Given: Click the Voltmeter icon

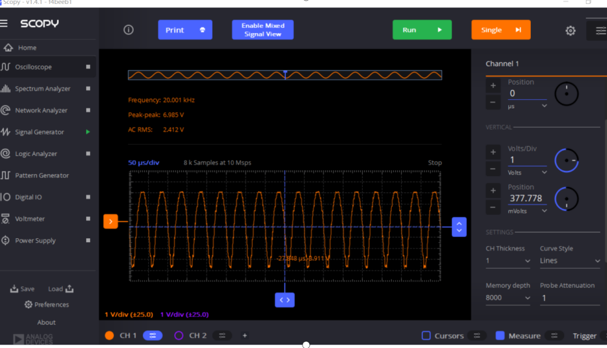Looking at the screenshot, I should tap(5, 219).
